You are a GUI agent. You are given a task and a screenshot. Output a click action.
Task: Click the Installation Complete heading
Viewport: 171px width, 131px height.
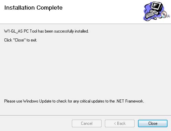click(33, 8)
